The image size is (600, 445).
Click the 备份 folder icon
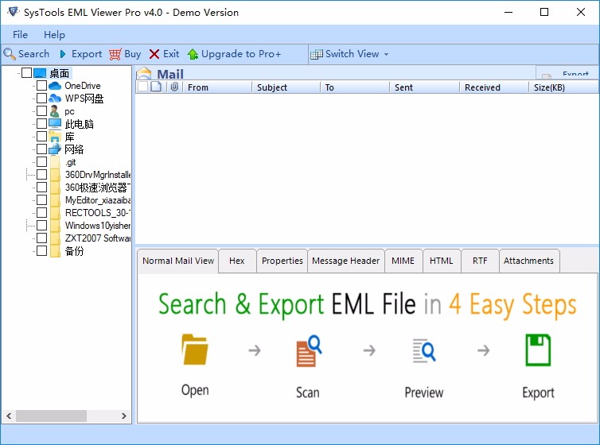(x=55, y=251)
